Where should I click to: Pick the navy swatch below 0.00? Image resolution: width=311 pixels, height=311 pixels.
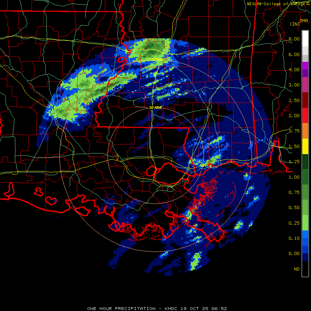tap(305, 257)
